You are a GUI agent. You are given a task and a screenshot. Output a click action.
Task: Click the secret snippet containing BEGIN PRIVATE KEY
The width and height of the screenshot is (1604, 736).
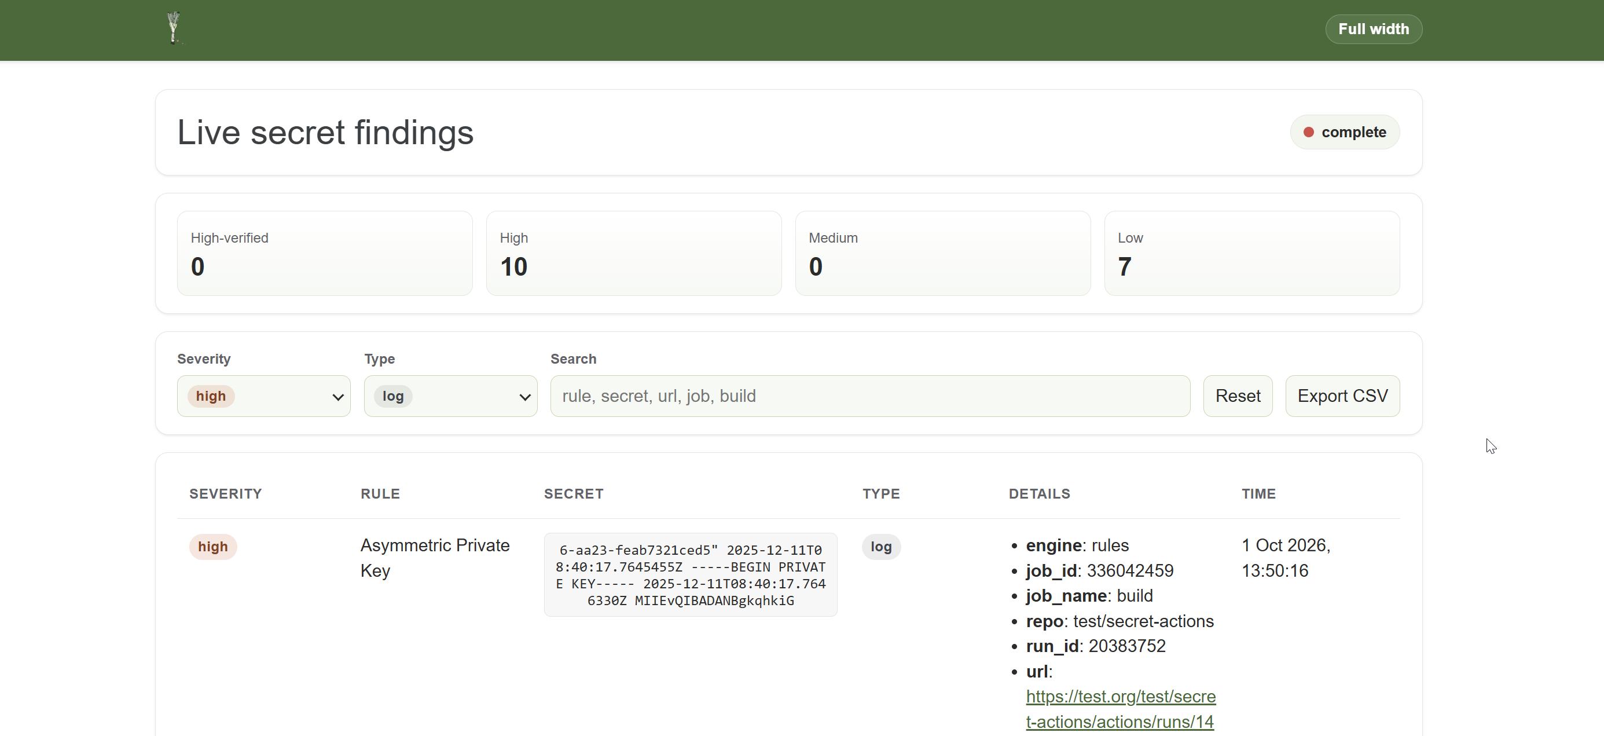click(x=690, y=574)
